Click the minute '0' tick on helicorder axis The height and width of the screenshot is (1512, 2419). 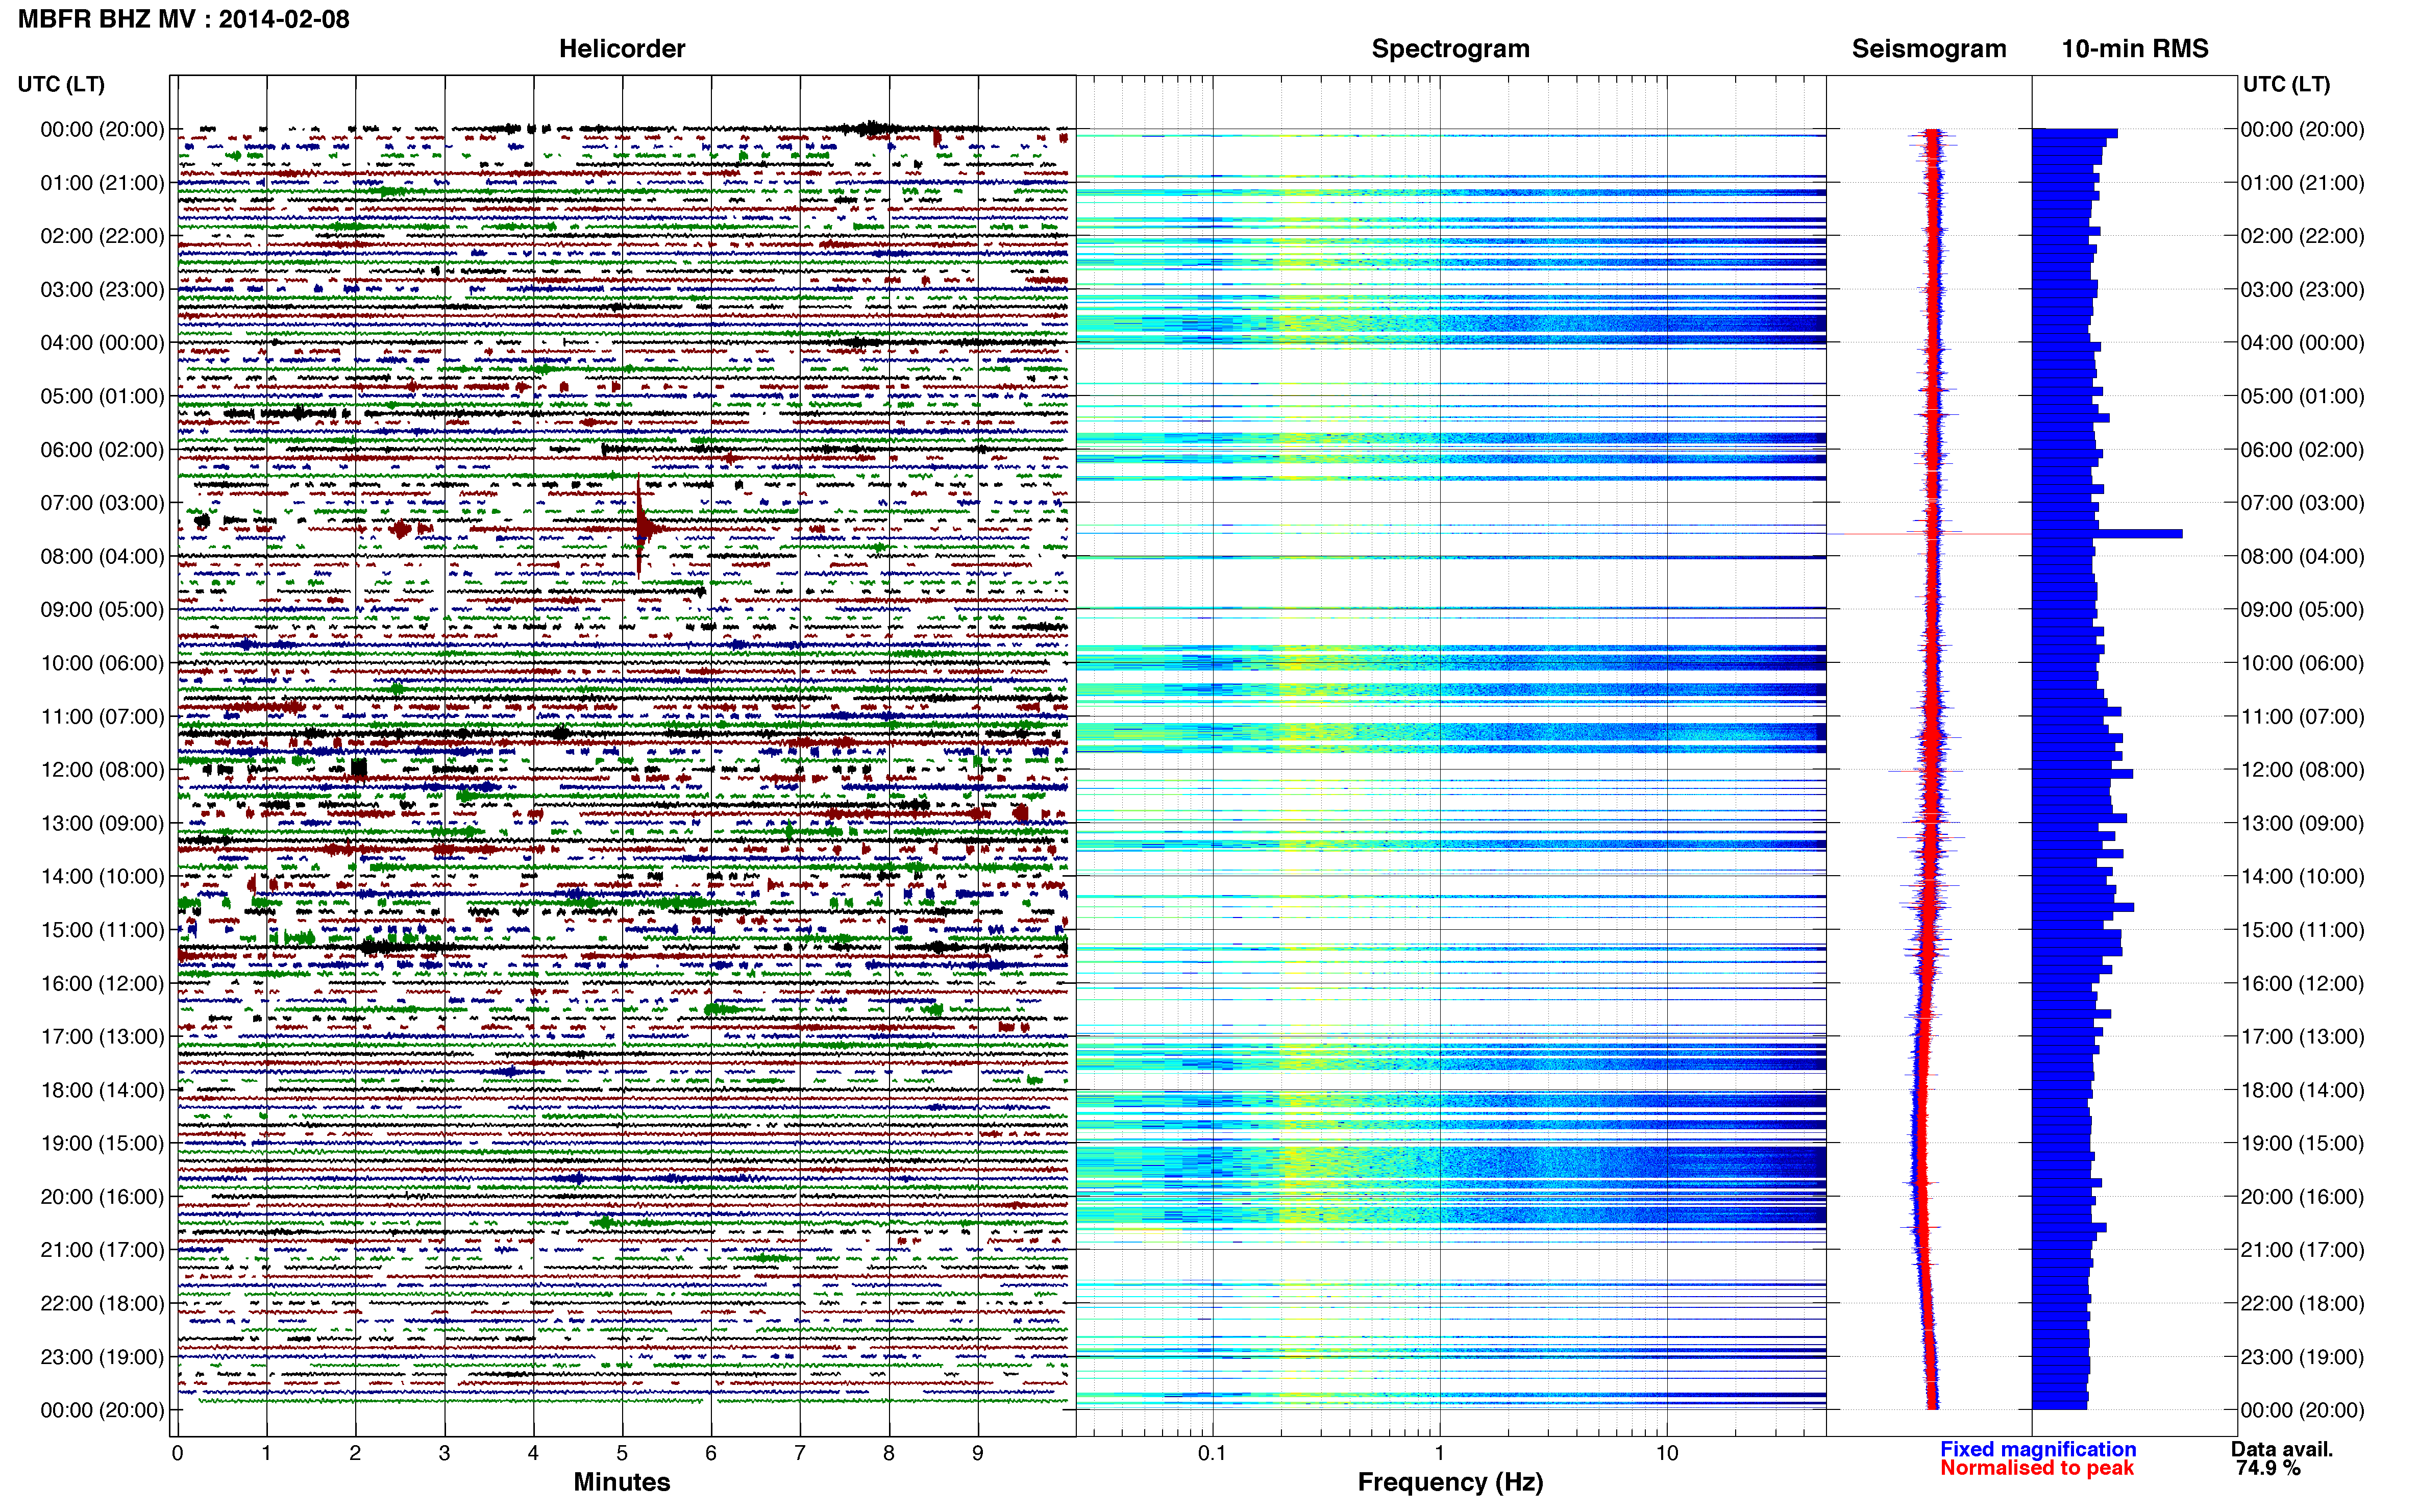(x=178, y=1453)
